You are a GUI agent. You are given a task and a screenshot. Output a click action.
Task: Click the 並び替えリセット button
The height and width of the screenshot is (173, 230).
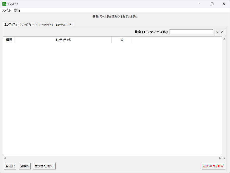pyautogui.click(x=45, y=166)
